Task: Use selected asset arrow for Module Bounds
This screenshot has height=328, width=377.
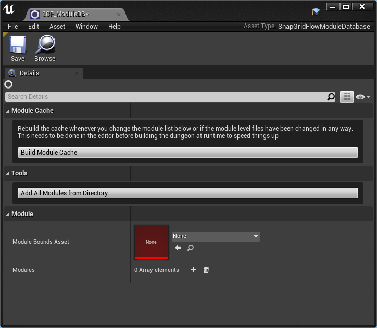Action: tap(178, 248)
